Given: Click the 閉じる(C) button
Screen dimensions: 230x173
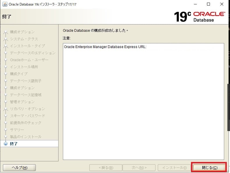Looking at the screenshot, I should [x=209, y=167].
